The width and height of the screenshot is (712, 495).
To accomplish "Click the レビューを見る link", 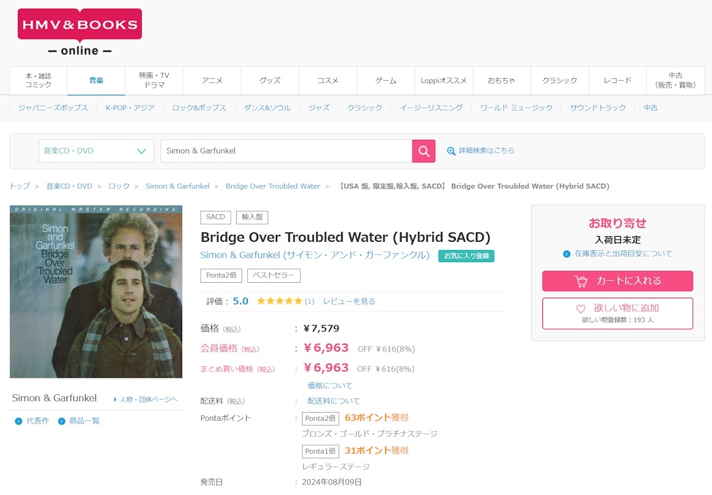I will tap(349, 301).
